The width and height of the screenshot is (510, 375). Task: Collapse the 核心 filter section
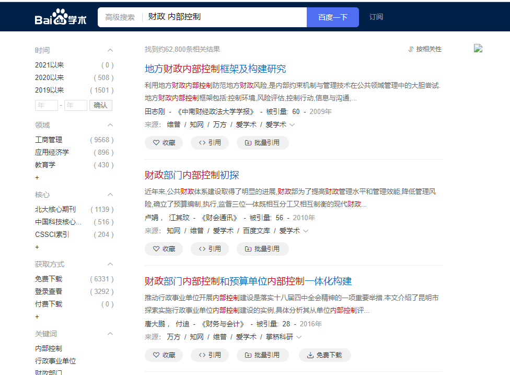click(x=110, y=195)
